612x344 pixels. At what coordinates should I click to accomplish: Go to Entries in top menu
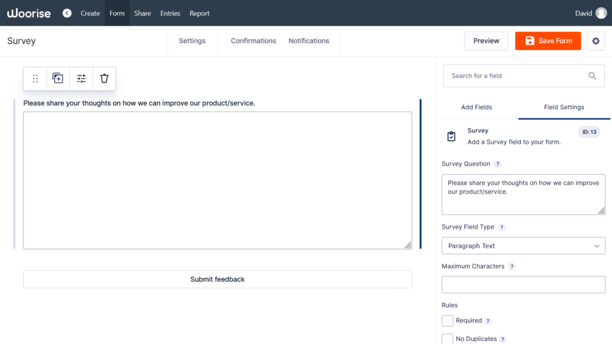point(170,13)
